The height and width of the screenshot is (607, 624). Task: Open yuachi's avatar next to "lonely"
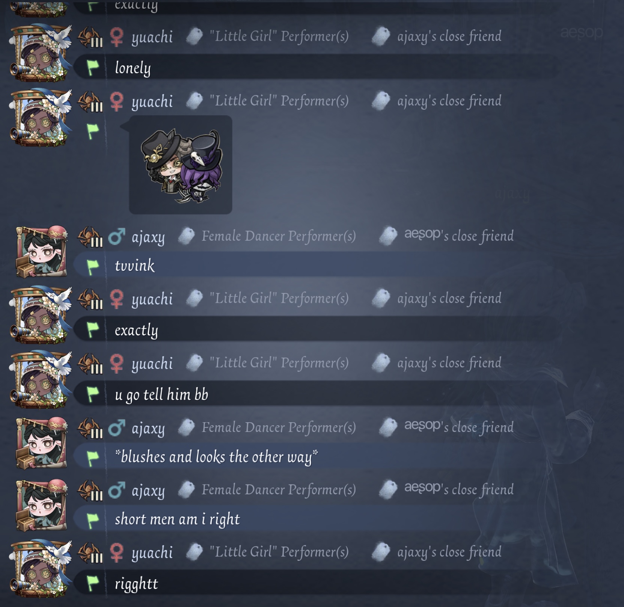click(41, 53)
